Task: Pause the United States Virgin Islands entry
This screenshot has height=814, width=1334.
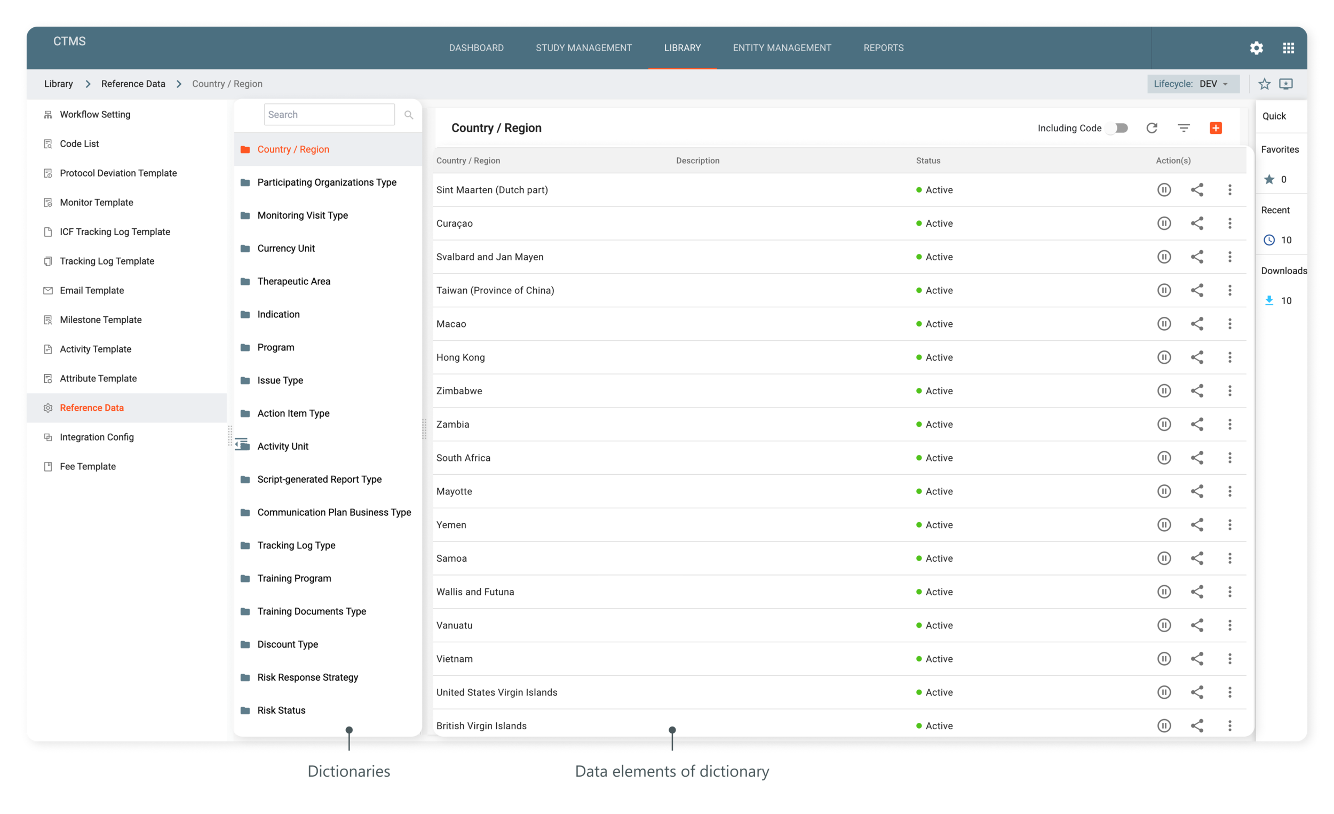Action: (1164, 693)
